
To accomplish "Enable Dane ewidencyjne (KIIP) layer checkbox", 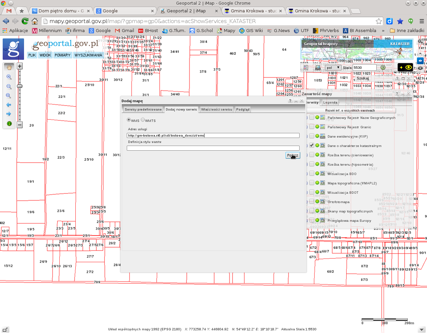I will (312, 136).
